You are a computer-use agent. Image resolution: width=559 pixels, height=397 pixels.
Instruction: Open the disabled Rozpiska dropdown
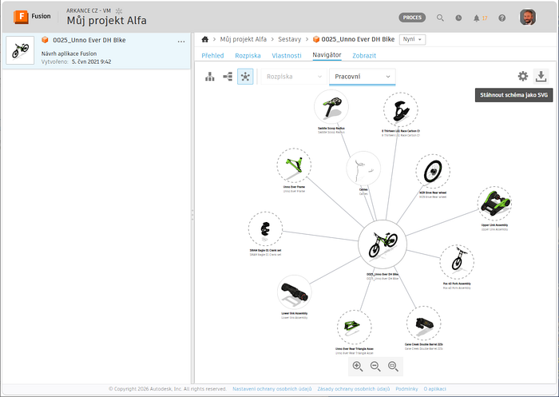point(294,77)
